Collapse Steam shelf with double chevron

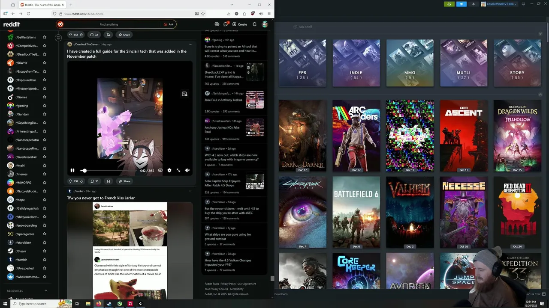[540, 34]
